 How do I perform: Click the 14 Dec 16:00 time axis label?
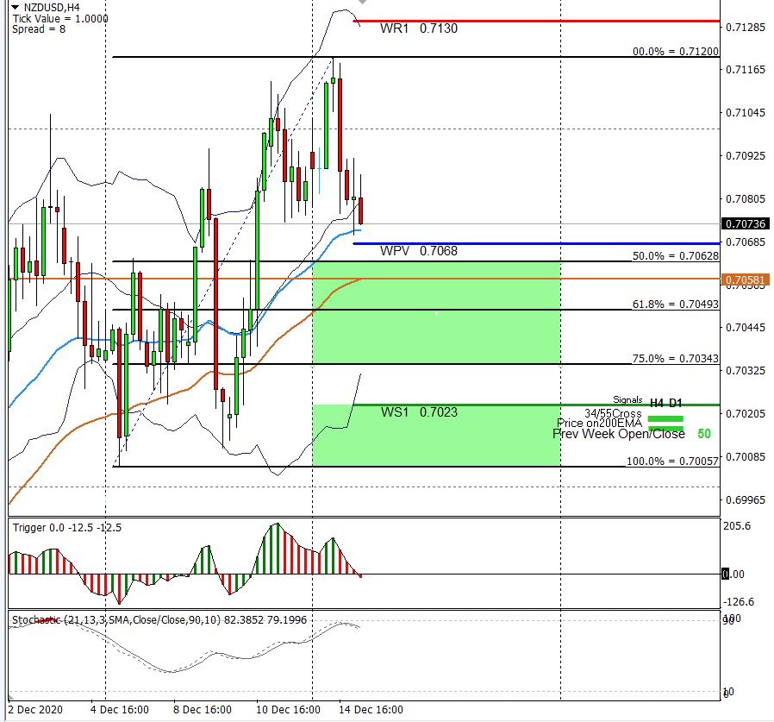[371, 709]
